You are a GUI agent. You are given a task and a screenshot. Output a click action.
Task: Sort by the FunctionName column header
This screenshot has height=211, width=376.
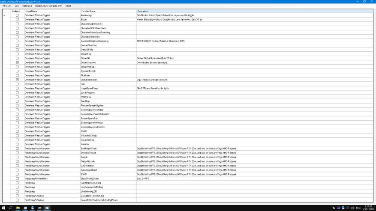point(107,11)
